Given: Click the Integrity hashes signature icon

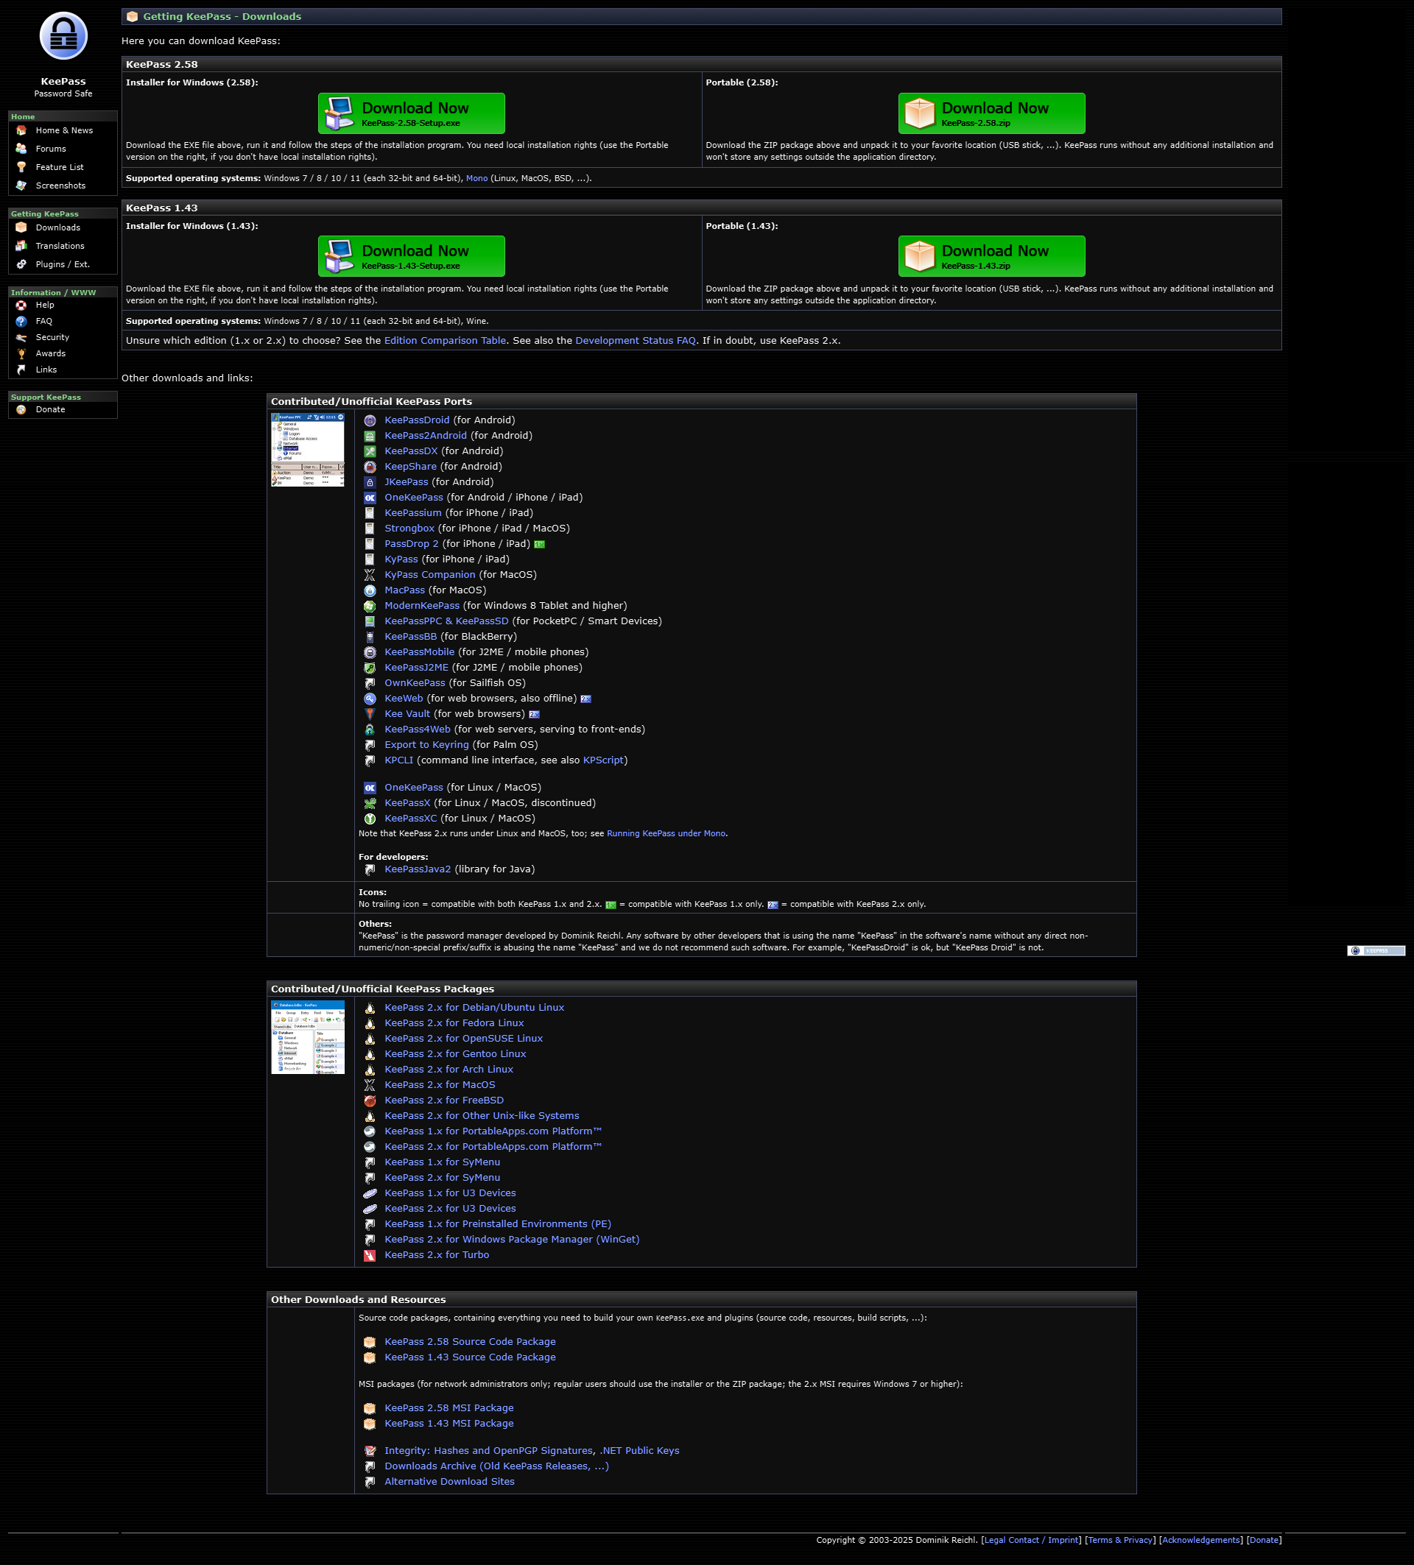Looking at the screenshot, I should tap(370, 1451).
